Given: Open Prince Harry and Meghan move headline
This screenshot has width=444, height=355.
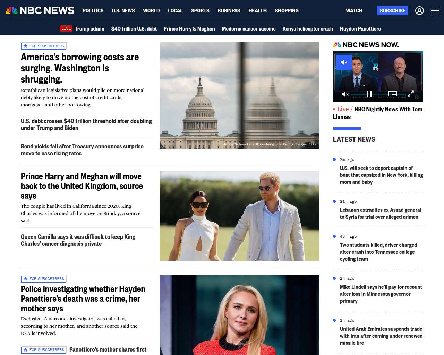Looking at the screenshot, I should (x=82, y=186).
